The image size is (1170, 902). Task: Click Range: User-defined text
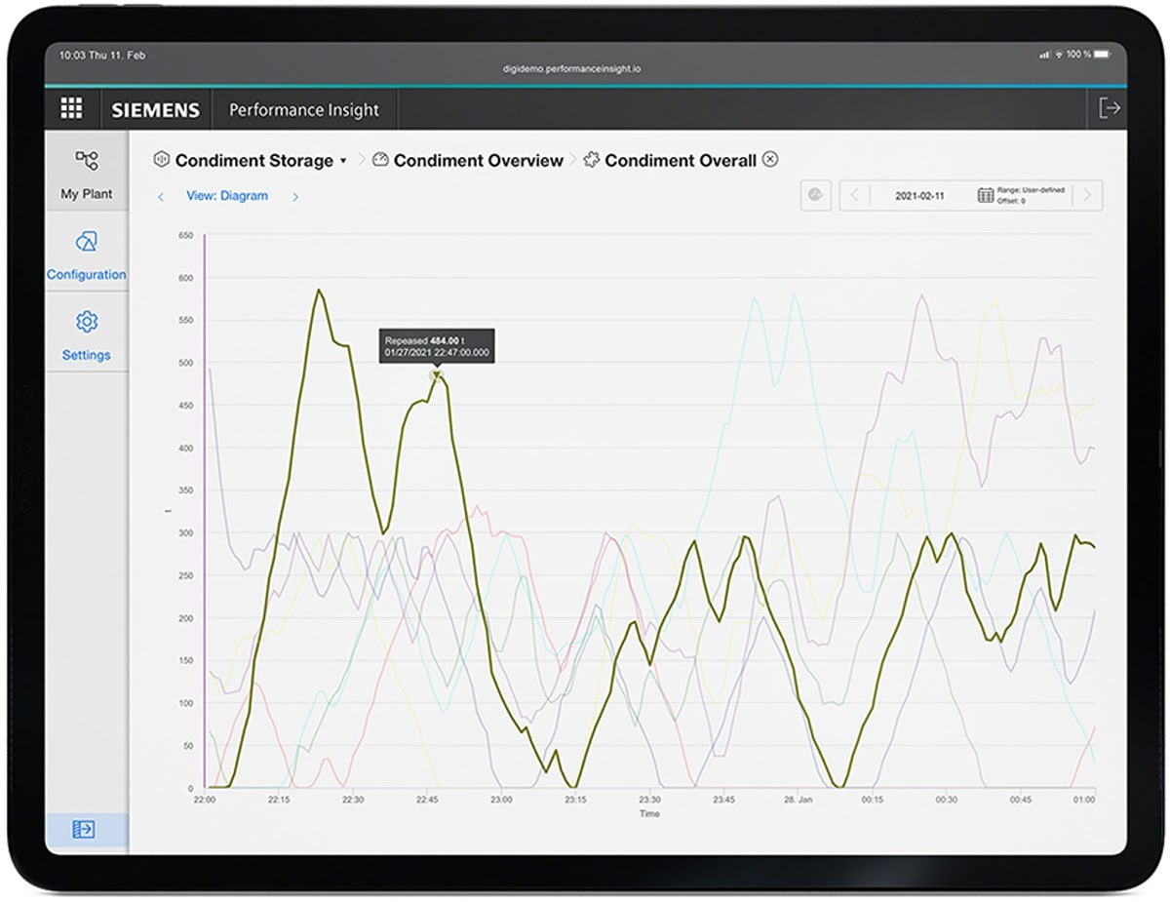[x=1032, y=190]
